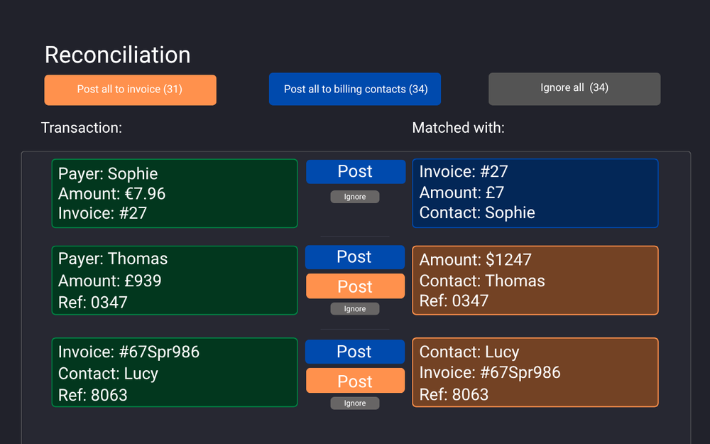
Task: Click the "Transaction:" column header
Action: click(x=82, y=128)
